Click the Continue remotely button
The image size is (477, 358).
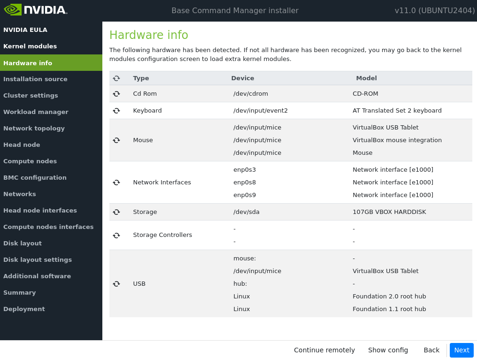(x=324, y=350)
